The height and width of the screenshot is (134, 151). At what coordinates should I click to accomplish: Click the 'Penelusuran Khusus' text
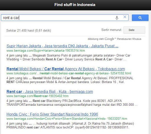129,39
